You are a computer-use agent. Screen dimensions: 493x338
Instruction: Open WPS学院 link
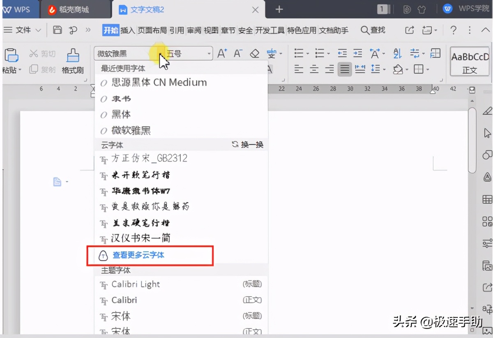(467, 9)
